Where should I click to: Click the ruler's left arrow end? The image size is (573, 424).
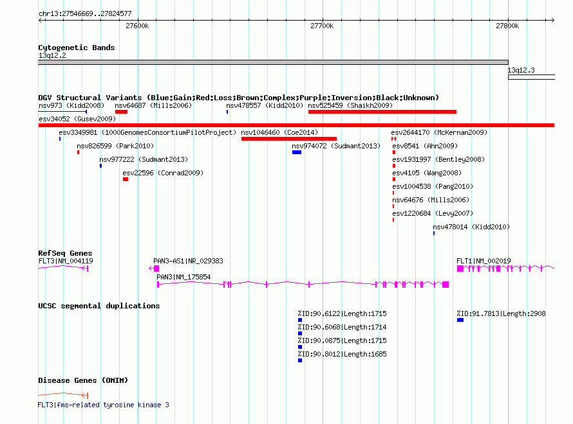[41, 20]
